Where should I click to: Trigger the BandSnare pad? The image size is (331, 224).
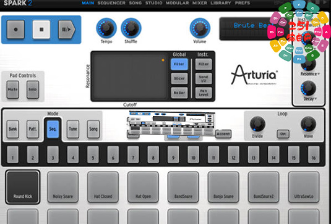tap(183, 187)
